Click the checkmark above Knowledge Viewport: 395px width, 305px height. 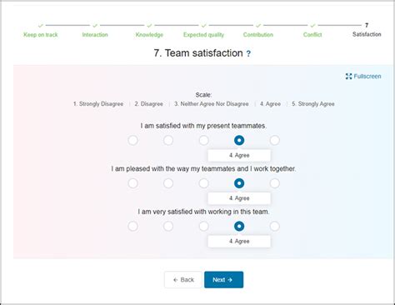coord(149,26)
